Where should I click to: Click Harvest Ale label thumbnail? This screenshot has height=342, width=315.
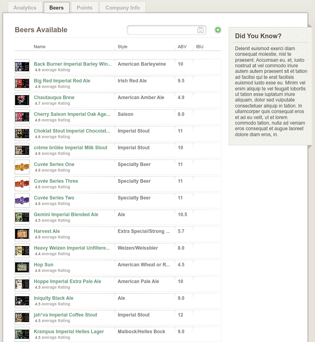point(22,234)
